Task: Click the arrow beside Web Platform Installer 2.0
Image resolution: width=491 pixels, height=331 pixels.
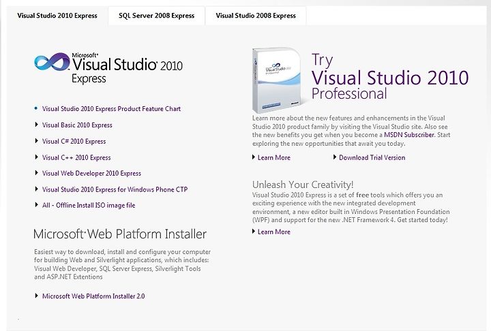Action: [36, 296]
